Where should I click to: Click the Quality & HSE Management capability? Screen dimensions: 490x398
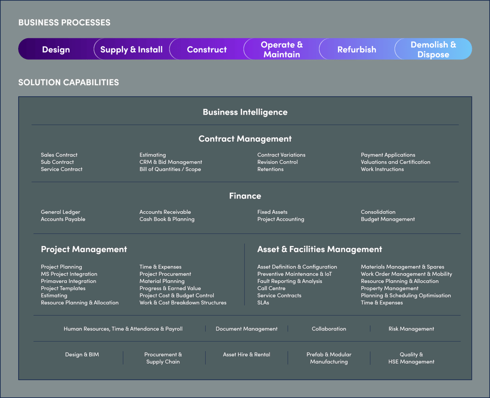(x=411, y=358)
